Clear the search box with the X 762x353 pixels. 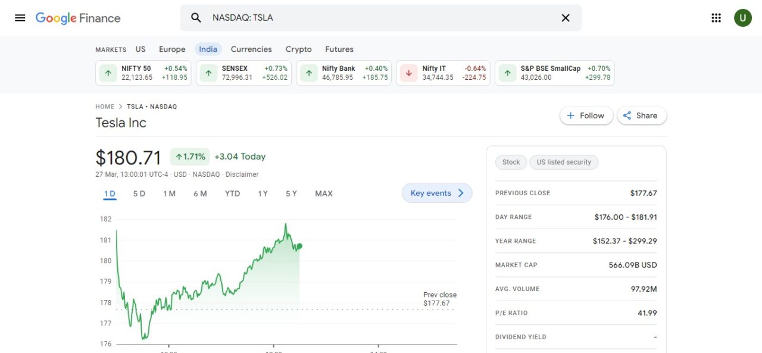566,18
